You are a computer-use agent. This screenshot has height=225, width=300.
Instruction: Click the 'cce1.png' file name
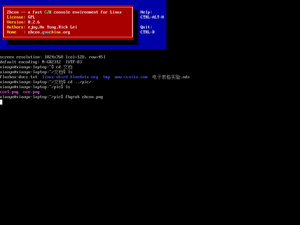pos(9,92)
